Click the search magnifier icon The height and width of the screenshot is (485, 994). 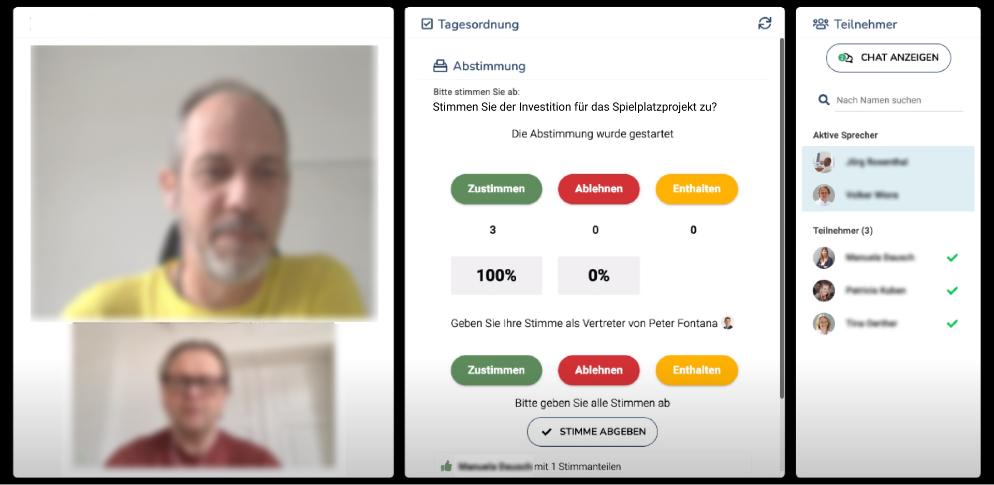[824, 100]
